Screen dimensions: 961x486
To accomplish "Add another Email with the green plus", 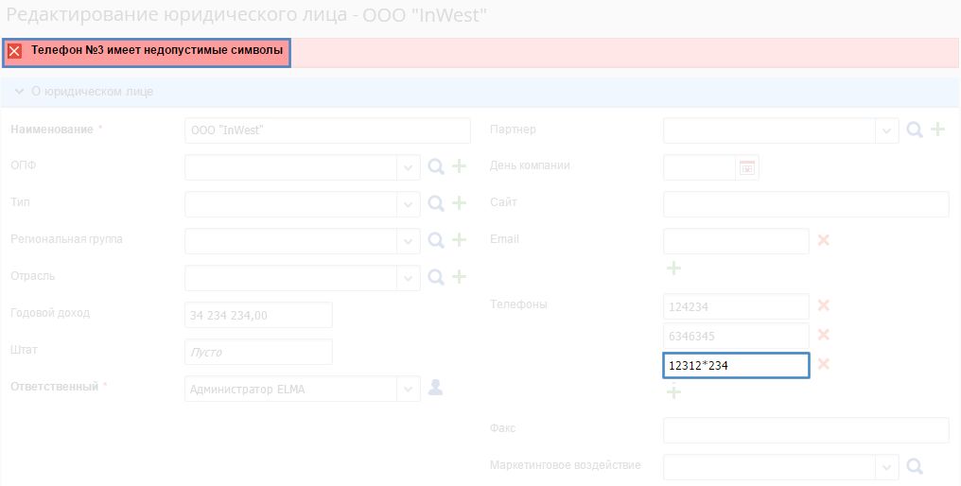I will pyautogui.click(x=673, y=268).
